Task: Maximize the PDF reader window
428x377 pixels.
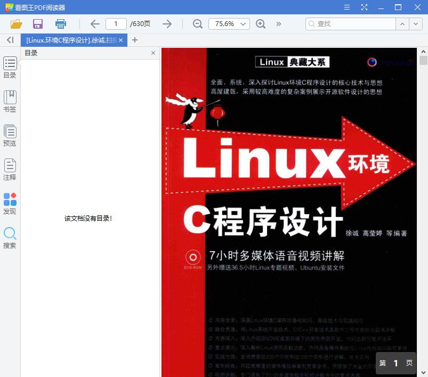Action: pyautogui.click(x=398, y=7)
